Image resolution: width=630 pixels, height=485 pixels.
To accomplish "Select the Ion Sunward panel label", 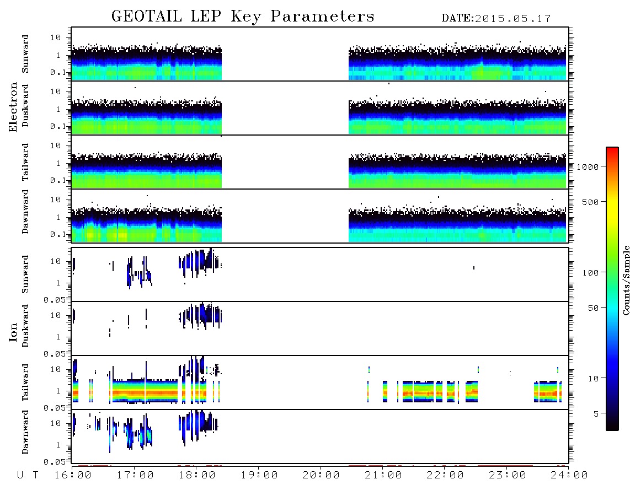I will click(x=25, y=274).
